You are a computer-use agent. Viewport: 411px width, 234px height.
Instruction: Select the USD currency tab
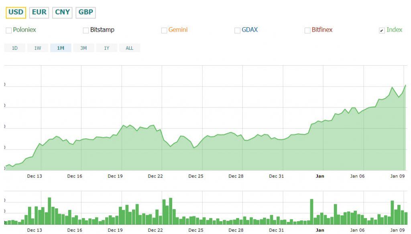coord(16,12)
